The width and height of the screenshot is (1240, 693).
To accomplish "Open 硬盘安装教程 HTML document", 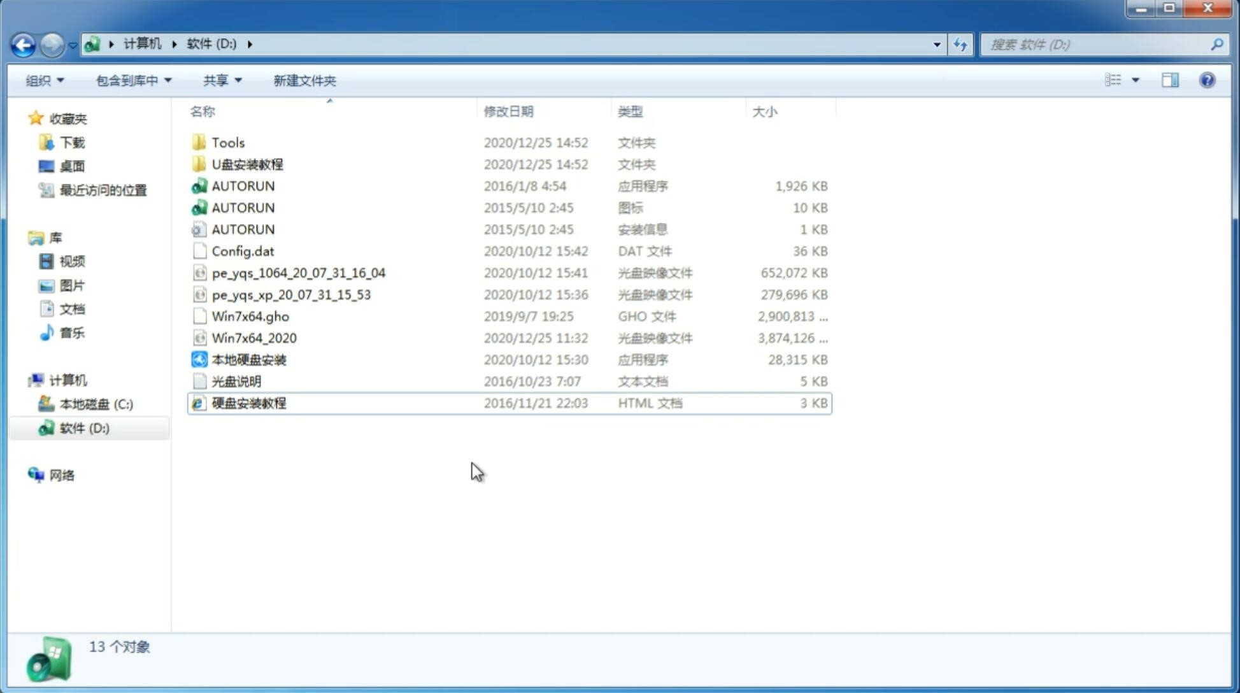I will 248,403.
